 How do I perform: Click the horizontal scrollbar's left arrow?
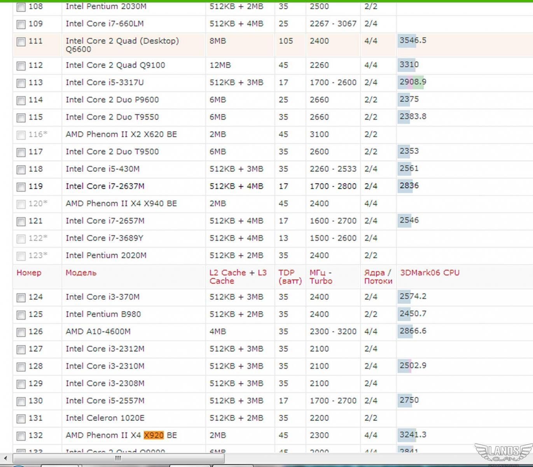click(5, 458)
